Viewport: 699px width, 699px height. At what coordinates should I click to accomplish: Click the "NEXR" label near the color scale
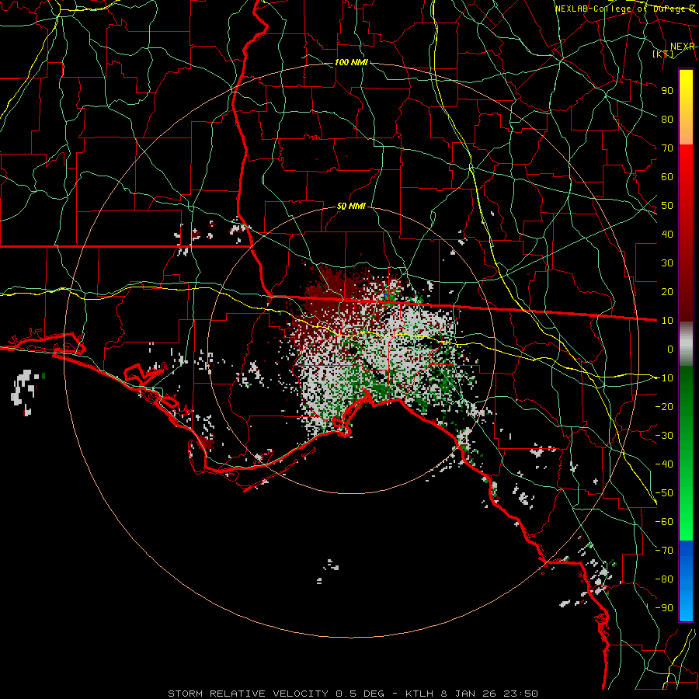pos(683,47)
